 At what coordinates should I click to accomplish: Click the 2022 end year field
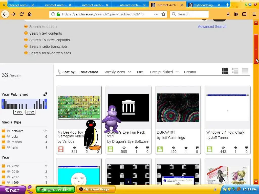coord(30,112)
